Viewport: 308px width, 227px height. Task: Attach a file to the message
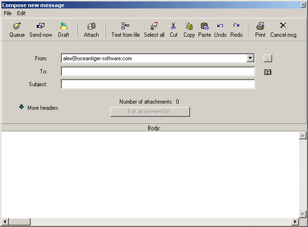click(92, 30)
